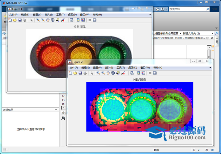Select Zoom Out tool in Figure 2 toolbar
The width and height of the screenshot is (221, 154).
pyautogui.click(x=103, y=73)
